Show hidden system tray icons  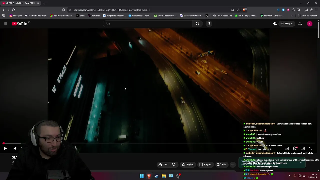click(289, 176)
